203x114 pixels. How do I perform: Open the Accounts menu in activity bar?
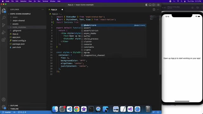(3, 99)
